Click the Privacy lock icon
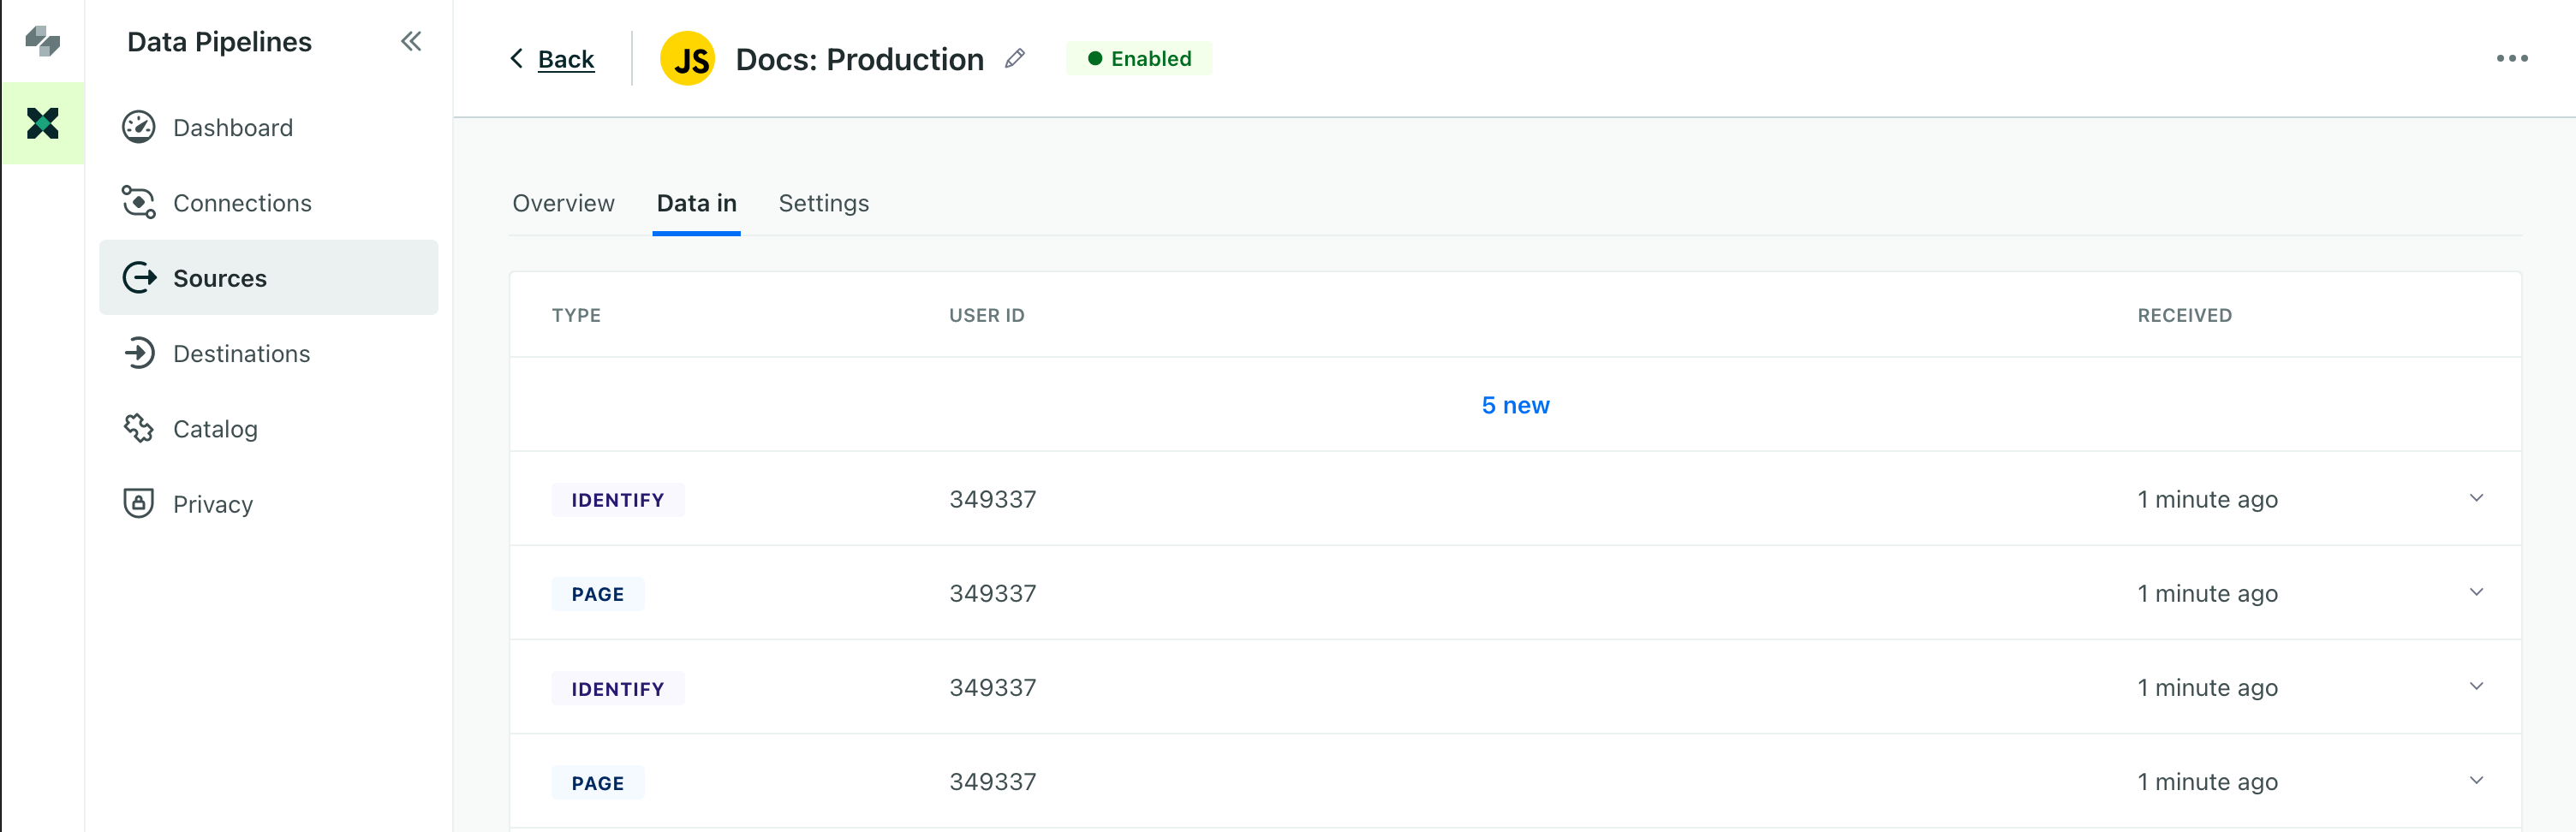2576x832 pixels. (139, 503)
